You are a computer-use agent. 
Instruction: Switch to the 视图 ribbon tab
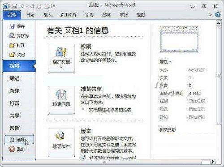click(141, 15)
